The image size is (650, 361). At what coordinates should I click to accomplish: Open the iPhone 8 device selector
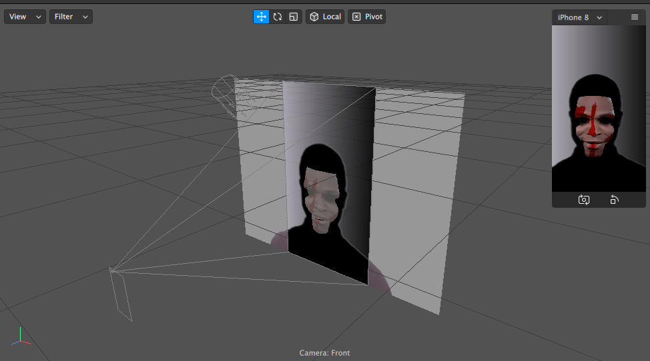(579, 17)
